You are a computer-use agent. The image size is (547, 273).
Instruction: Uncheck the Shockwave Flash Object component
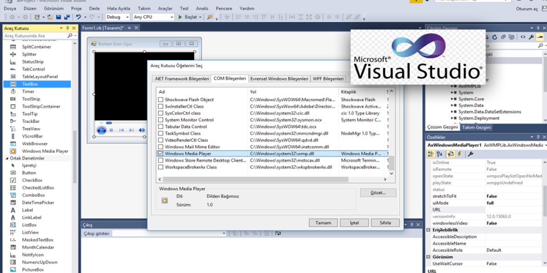pos(161,100)
